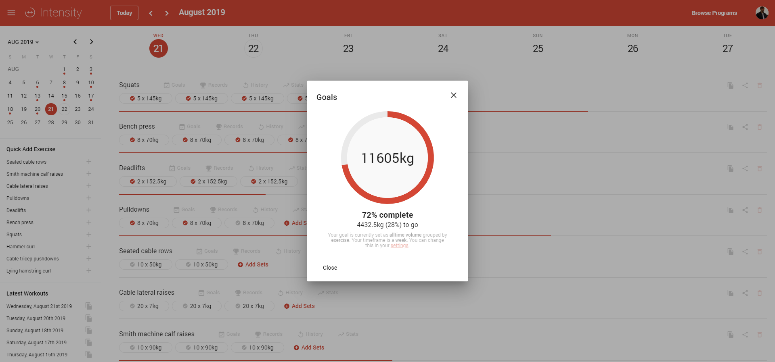Close the Goals dialog with X icon
775x362 pixels.
453,95
